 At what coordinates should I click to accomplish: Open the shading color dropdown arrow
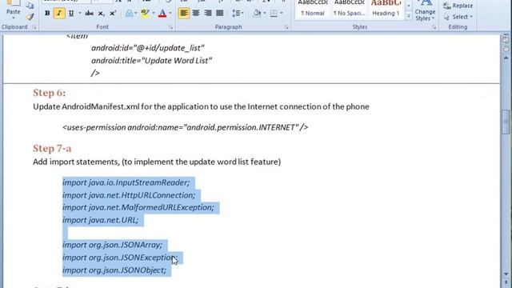coord(265,14)
